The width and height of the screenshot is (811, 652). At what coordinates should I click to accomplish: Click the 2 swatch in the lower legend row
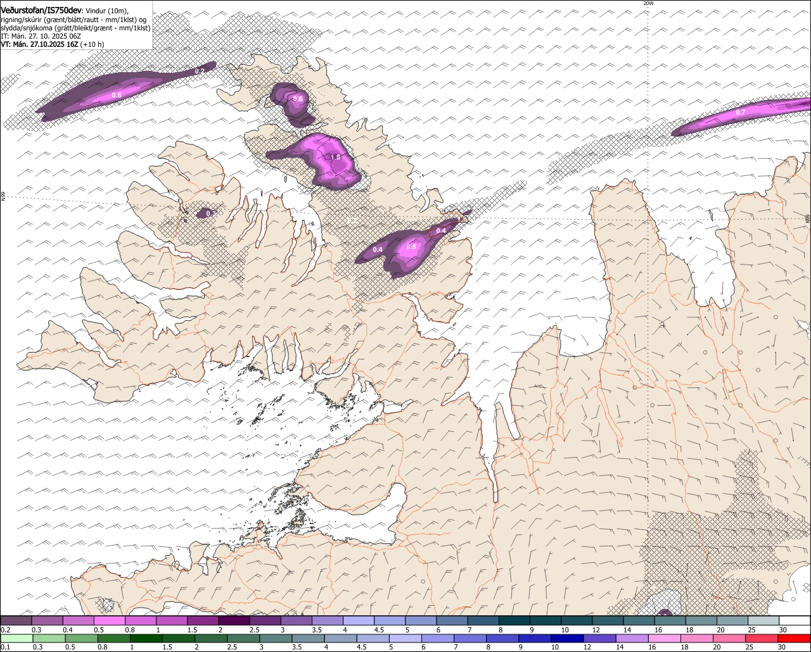pos(210,638)
